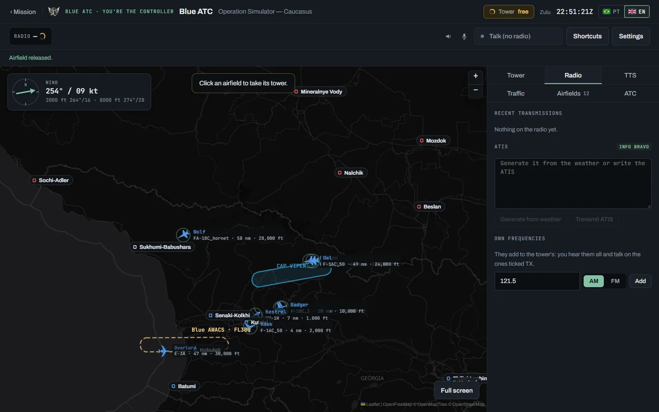Click the Beslan airfield marker
This screenshot has width=659, height=412.
point(430,206)
